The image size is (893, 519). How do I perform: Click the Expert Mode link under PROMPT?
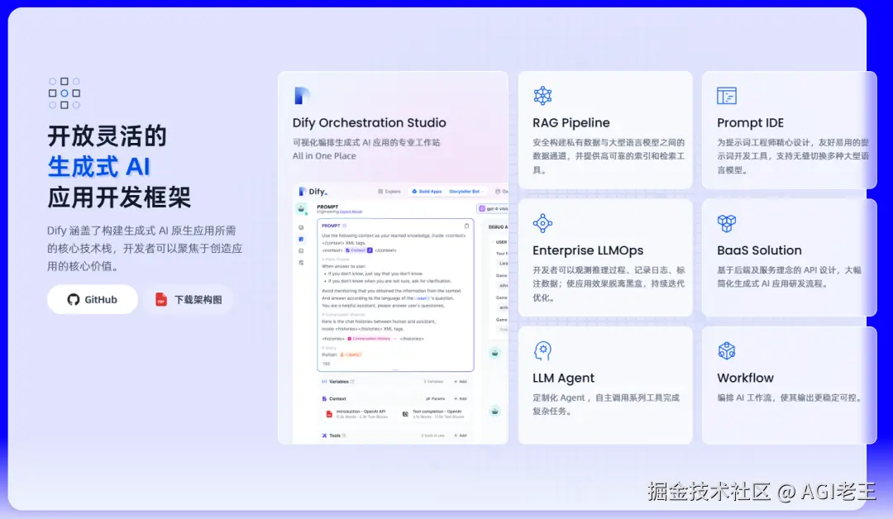click(351, 212)
